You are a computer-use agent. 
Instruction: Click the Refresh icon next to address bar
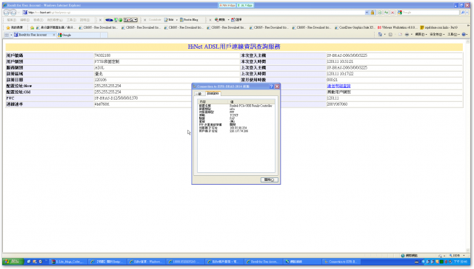pos(387,13)
